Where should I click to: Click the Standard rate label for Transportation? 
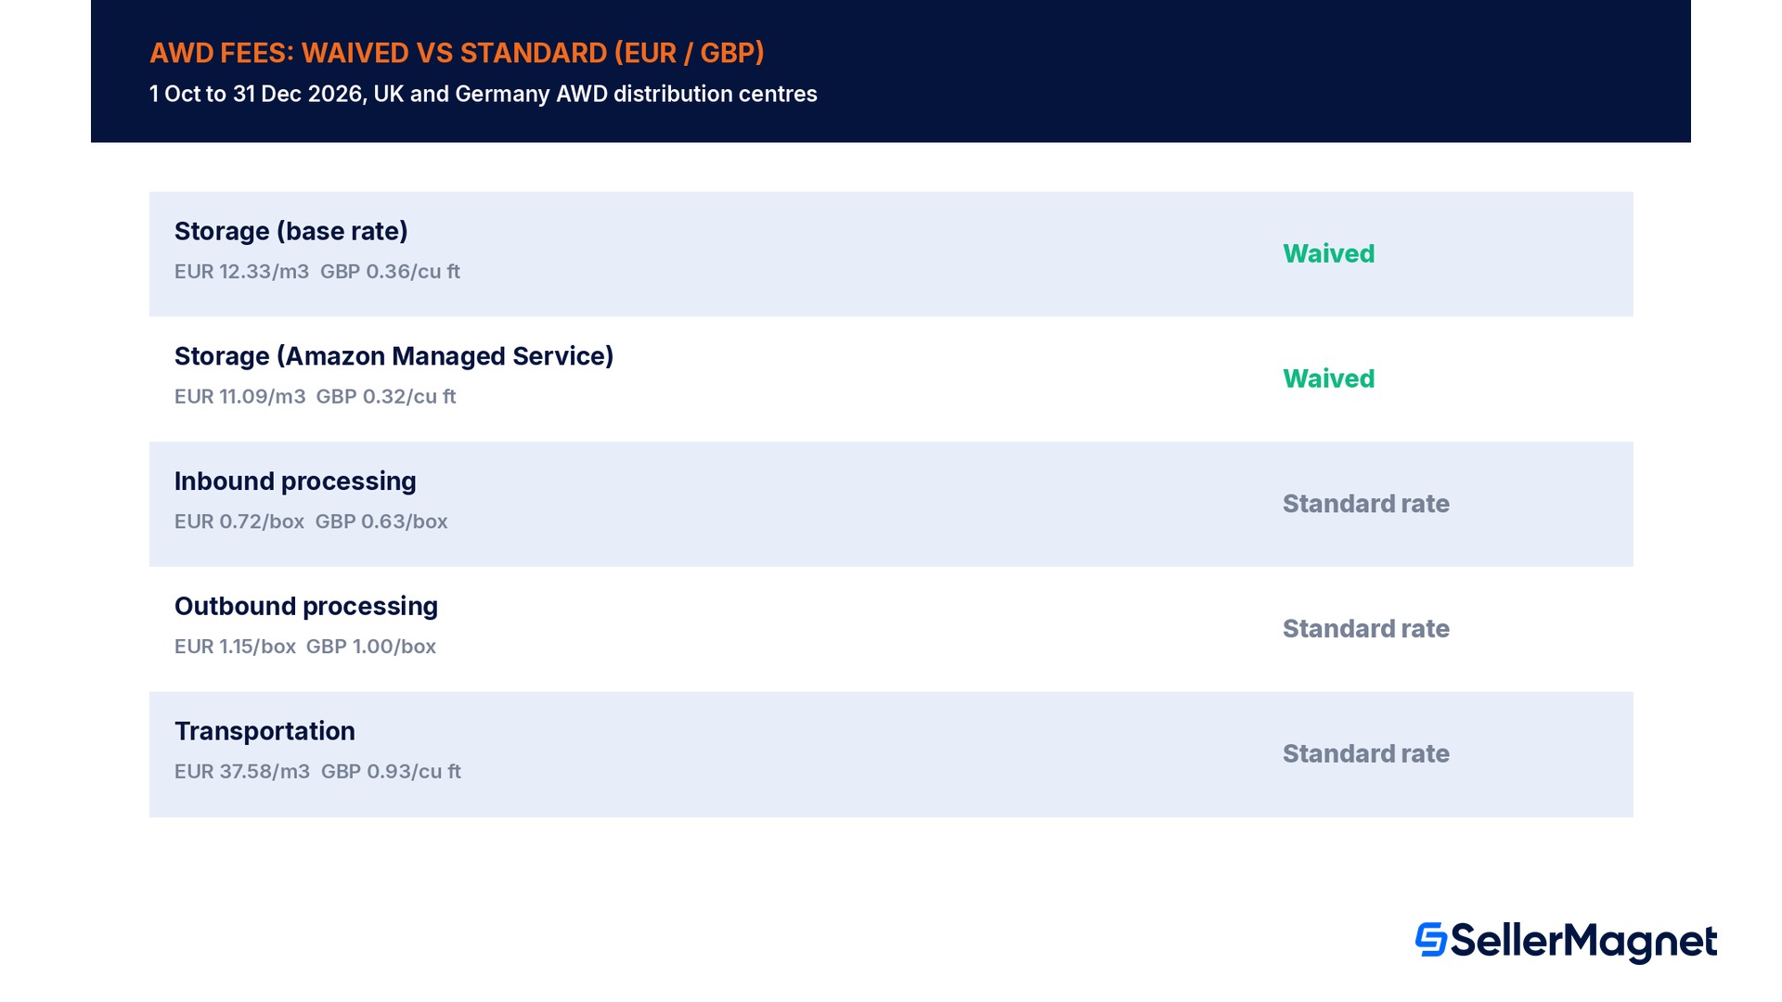pyautogui.click(x=1365, y=753)
